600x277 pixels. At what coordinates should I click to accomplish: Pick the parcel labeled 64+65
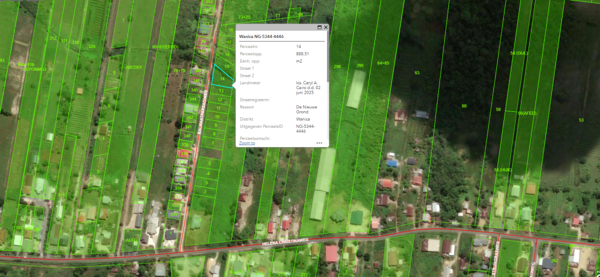pyautogui.click(x=383, y=63)
